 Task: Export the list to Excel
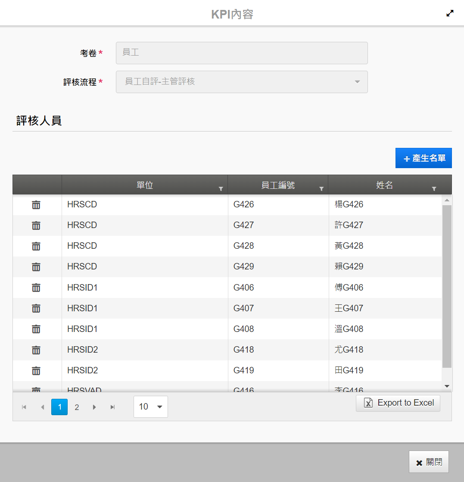(x=398, y=403)
